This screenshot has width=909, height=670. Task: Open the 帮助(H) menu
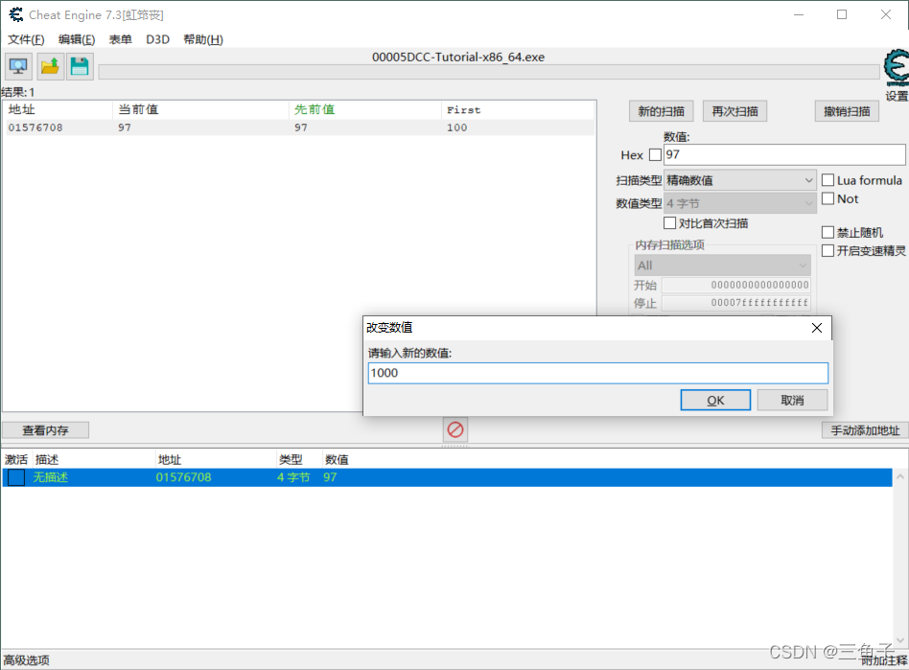[x=203, y=39]
